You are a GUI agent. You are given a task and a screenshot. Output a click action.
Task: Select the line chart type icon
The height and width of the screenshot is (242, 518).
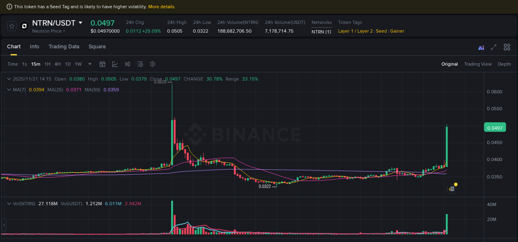(115, 64)
